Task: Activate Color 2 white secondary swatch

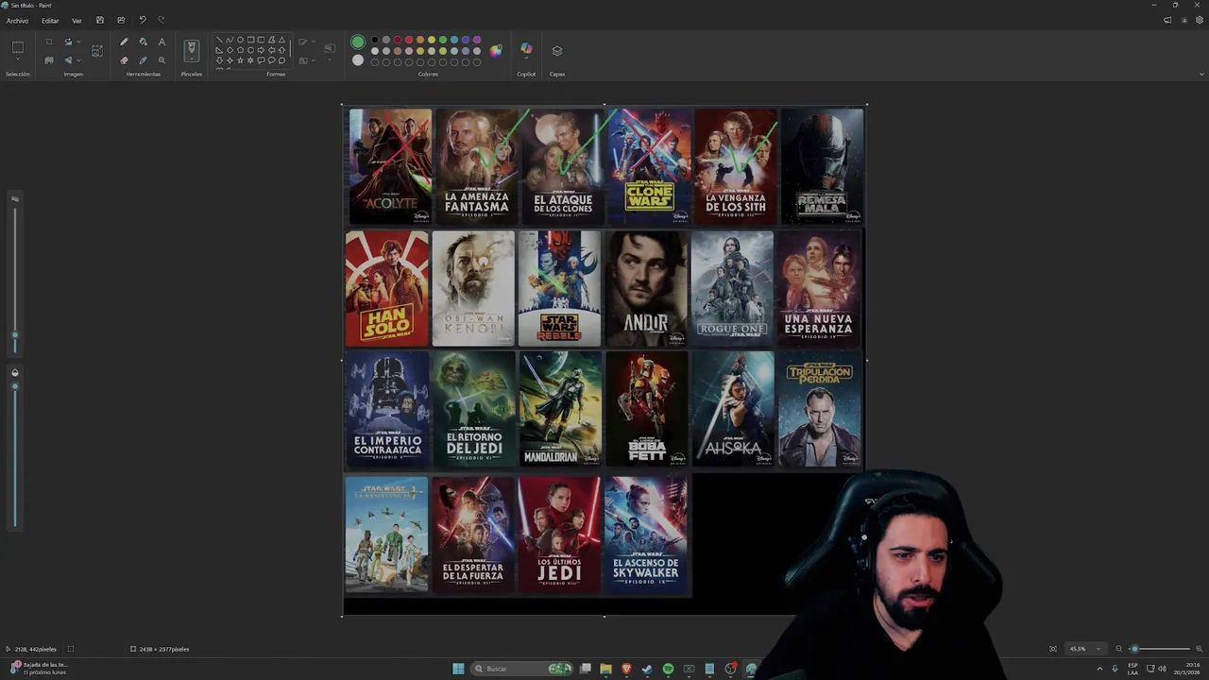Action: click(x=358, y=60)
